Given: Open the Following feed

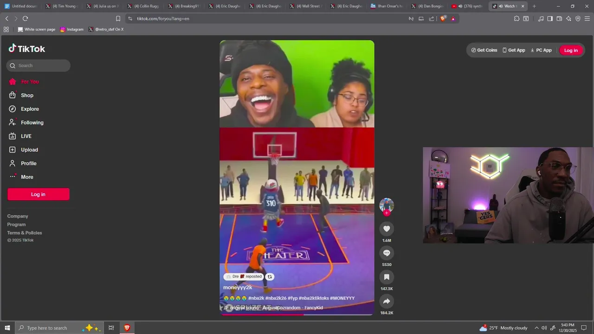Looking at the screenshot, I should tap(26, 122).
